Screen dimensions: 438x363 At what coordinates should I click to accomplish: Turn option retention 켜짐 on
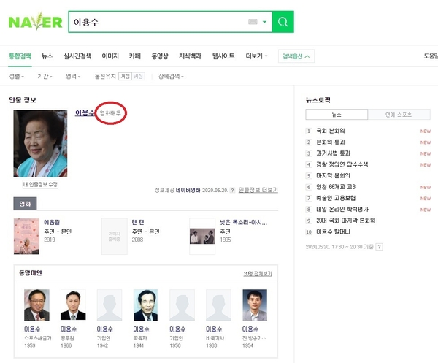138,76
